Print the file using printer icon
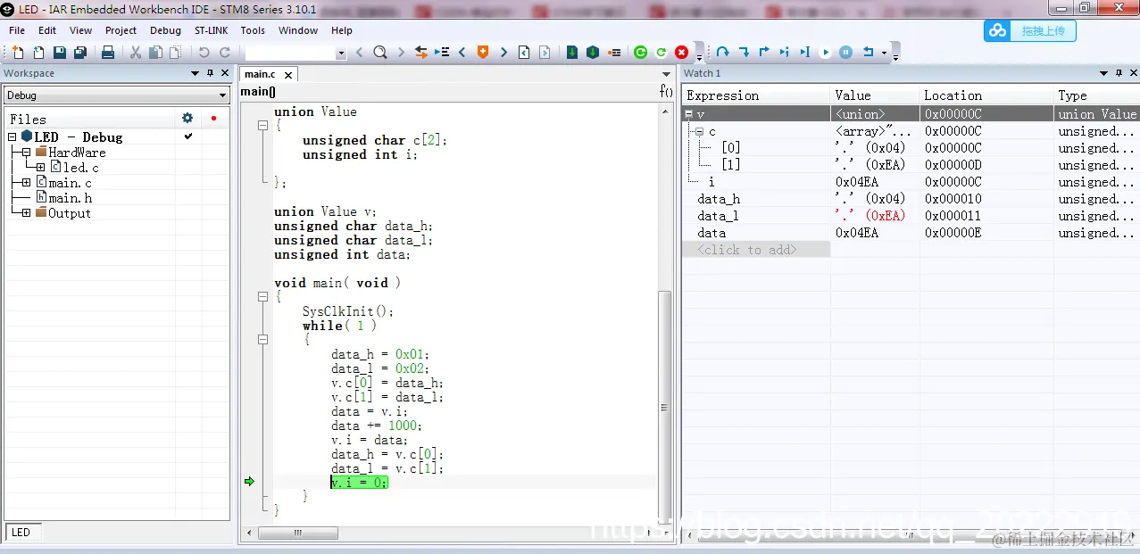Image resolution: width=1140 pixels, height=554 pixels. pos(108,53)
